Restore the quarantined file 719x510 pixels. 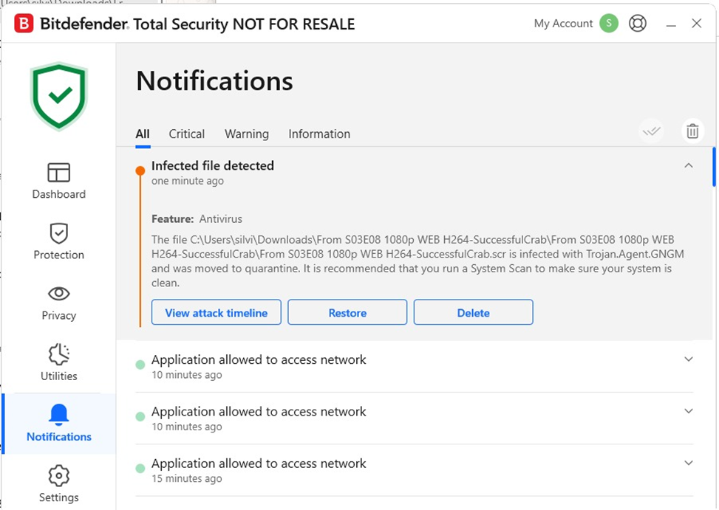tap(347, 312)
